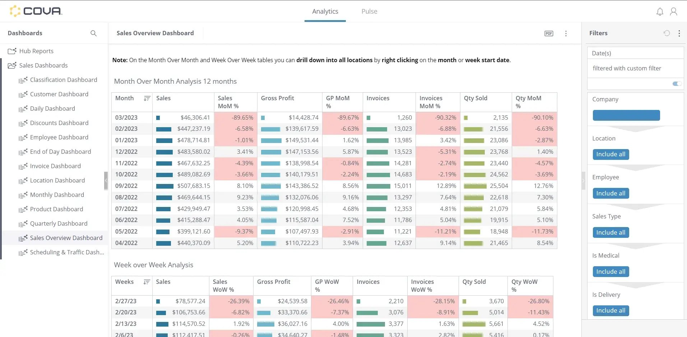Click the Weeks column sort icon
687x337 pixels.
coord(147,282)
